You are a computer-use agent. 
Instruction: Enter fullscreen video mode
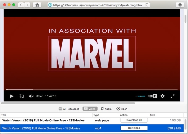point(173,96)
